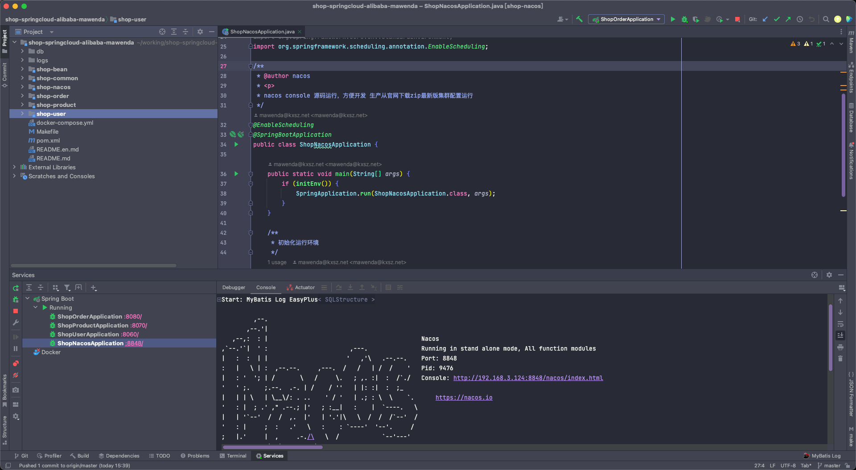This screenshot has height=470, width=856.
Task: Click the Project panel horizontal scrollbar
Action: point(94,266)
